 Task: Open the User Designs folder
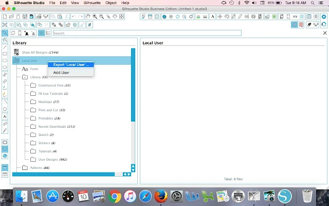pyautogui.click(x=52, y=160)
